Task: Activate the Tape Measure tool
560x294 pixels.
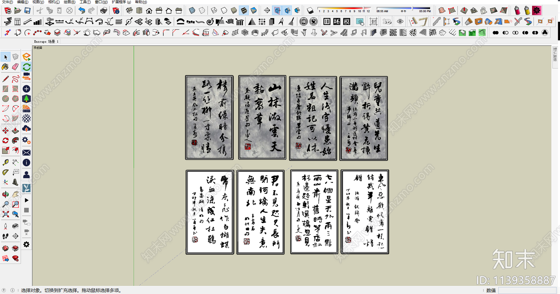Action: pos(6,163)
